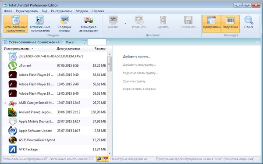Viewport: 263px width, 164px height.
Task: Click Редактировать группу... link
Action: 140,73
